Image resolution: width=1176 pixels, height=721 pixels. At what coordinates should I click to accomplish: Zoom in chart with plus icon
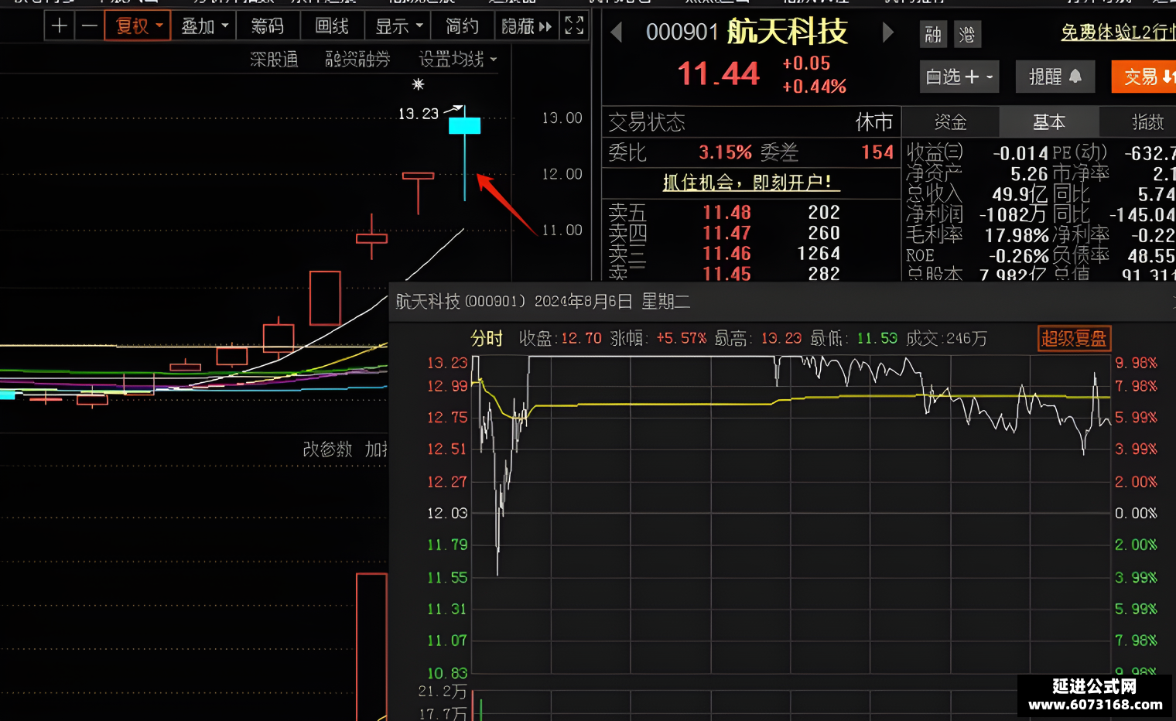pyautogui.click(x=60, y=26)
